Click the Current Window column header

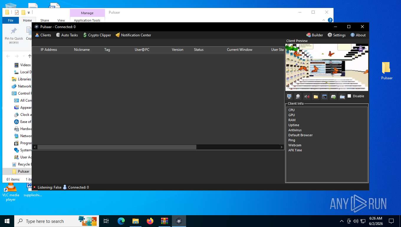pos(239,50)
